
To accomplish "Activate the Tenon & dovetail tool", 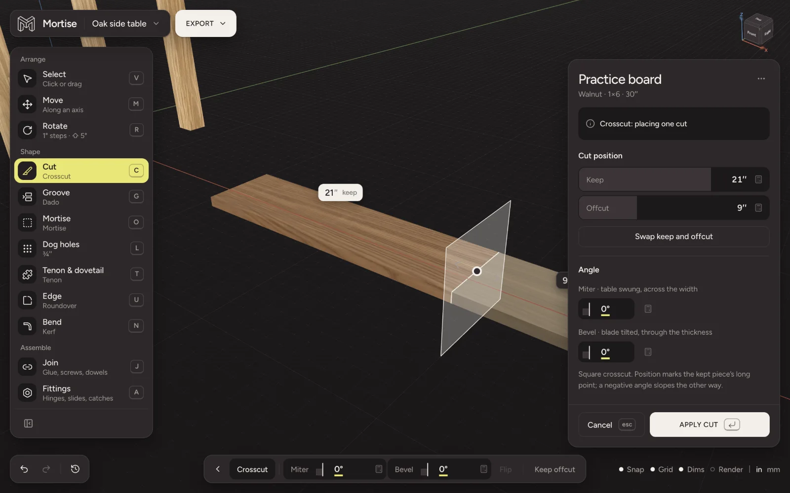I will coord(81,275).
